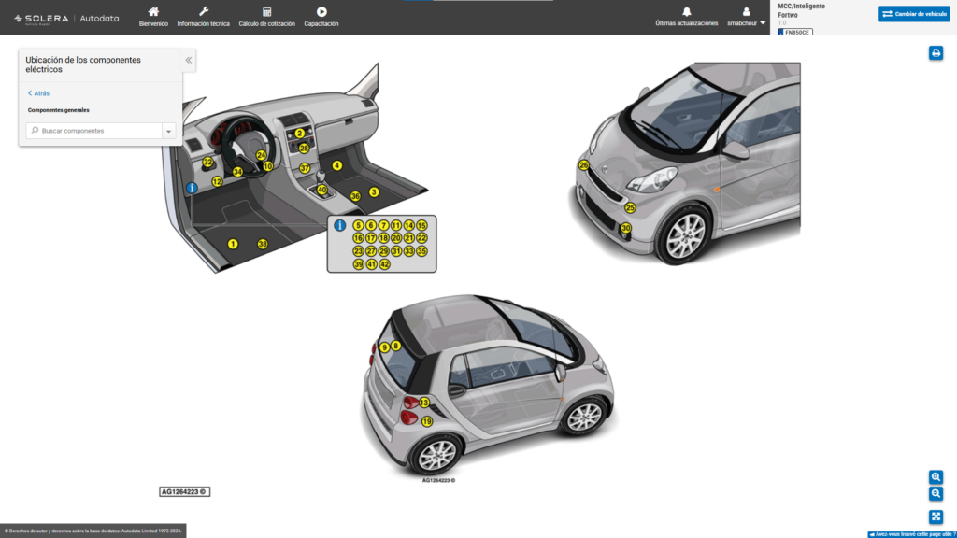Screen dimensions: 957x538
Task: Select component marker 5 in legend box
Action: (x=358, y=226)
